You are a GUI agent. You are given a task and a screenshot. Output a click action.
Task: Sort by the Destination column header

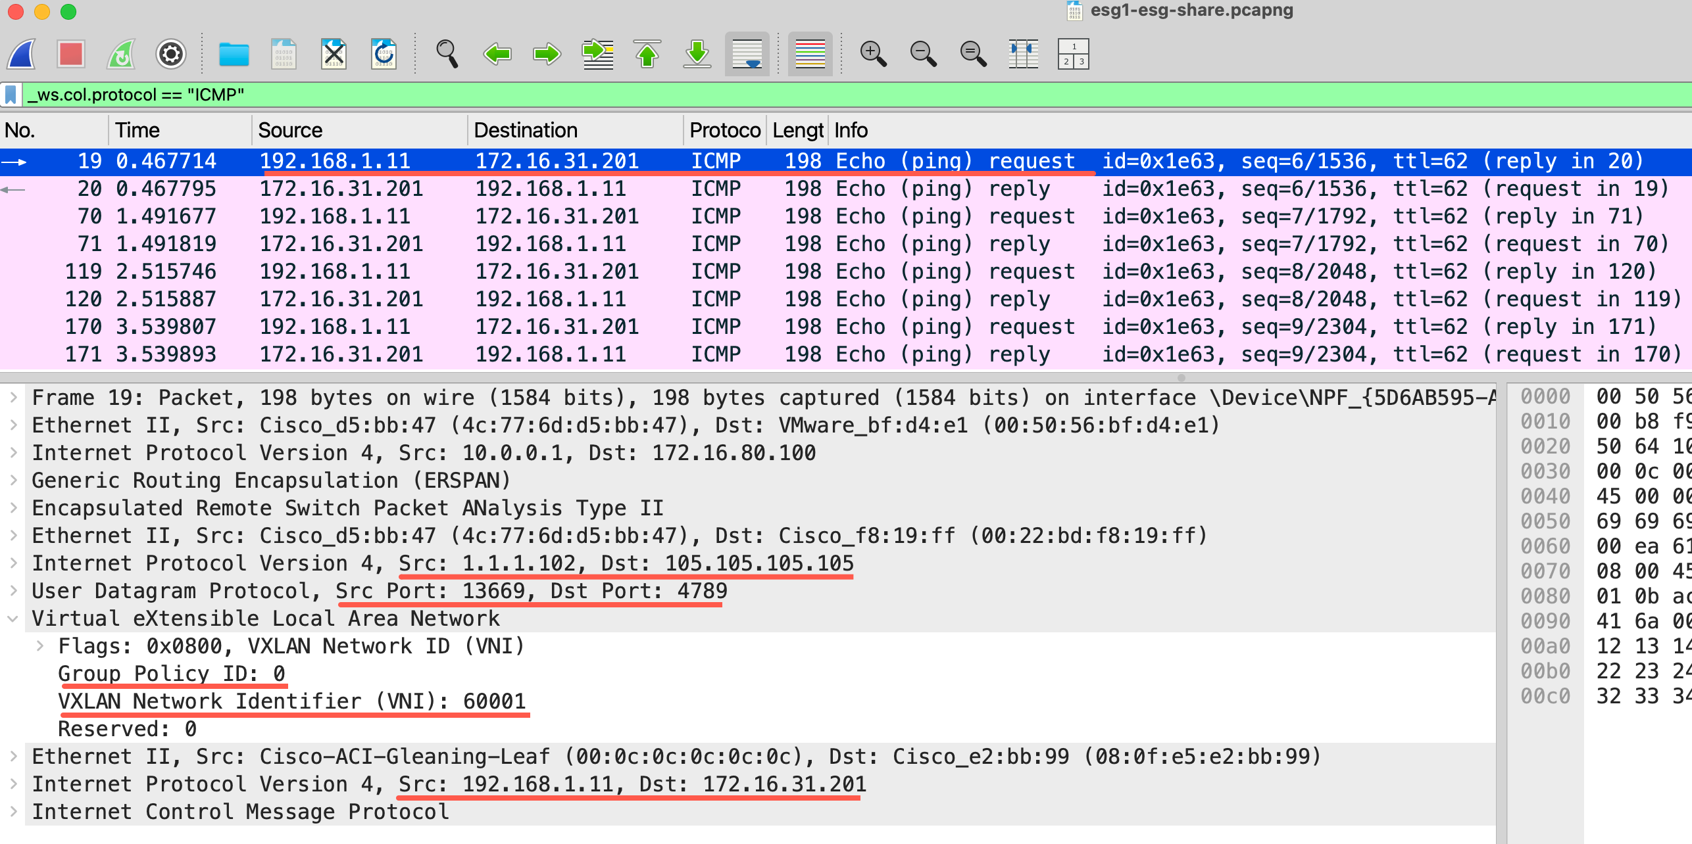[x=576, y=130]
